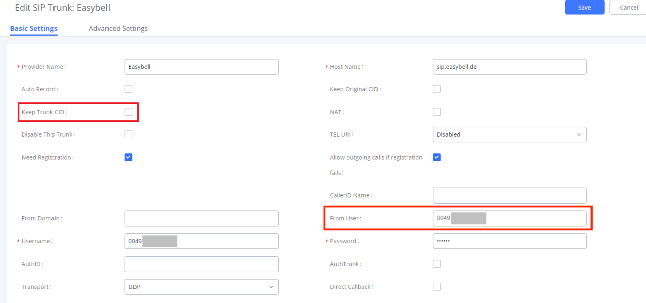The height and width of the screenshot is (303, 646).
Task: Enable Auto Record for this trunk
Action: pyautogui.click(x=128, y=89)
